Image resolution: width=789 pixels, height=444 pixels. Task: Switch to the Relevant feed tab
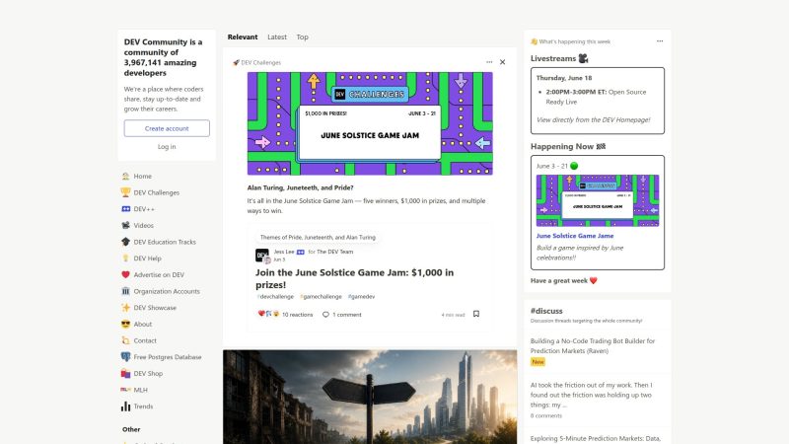243,37
